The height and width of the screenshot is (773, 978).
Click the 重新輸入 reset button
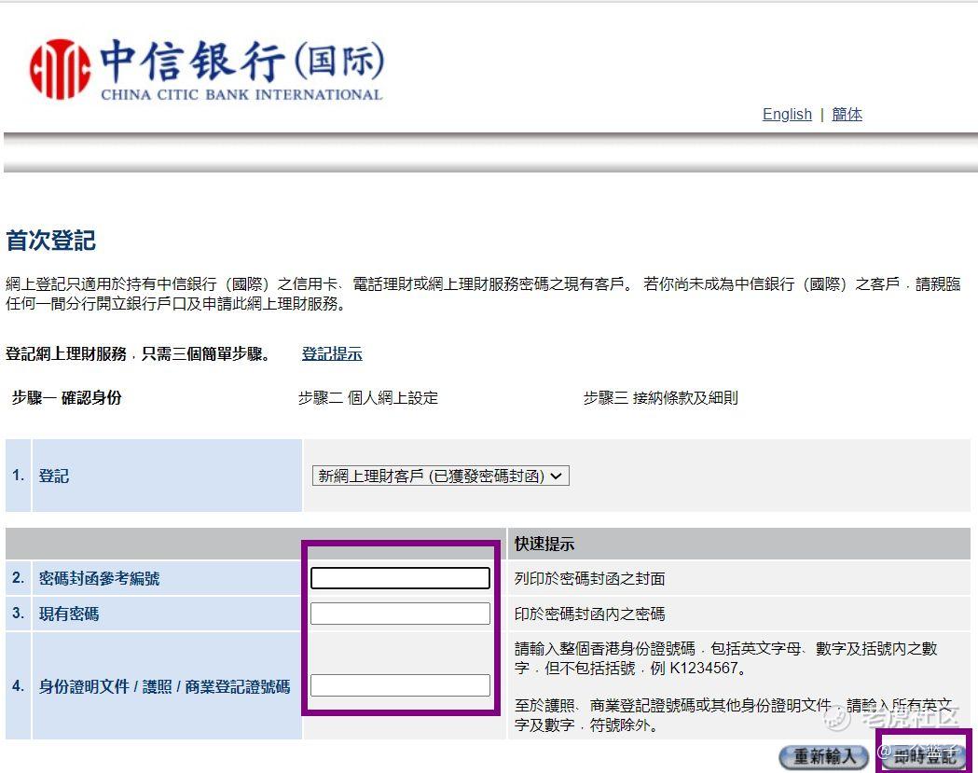(x=824, y=757)
